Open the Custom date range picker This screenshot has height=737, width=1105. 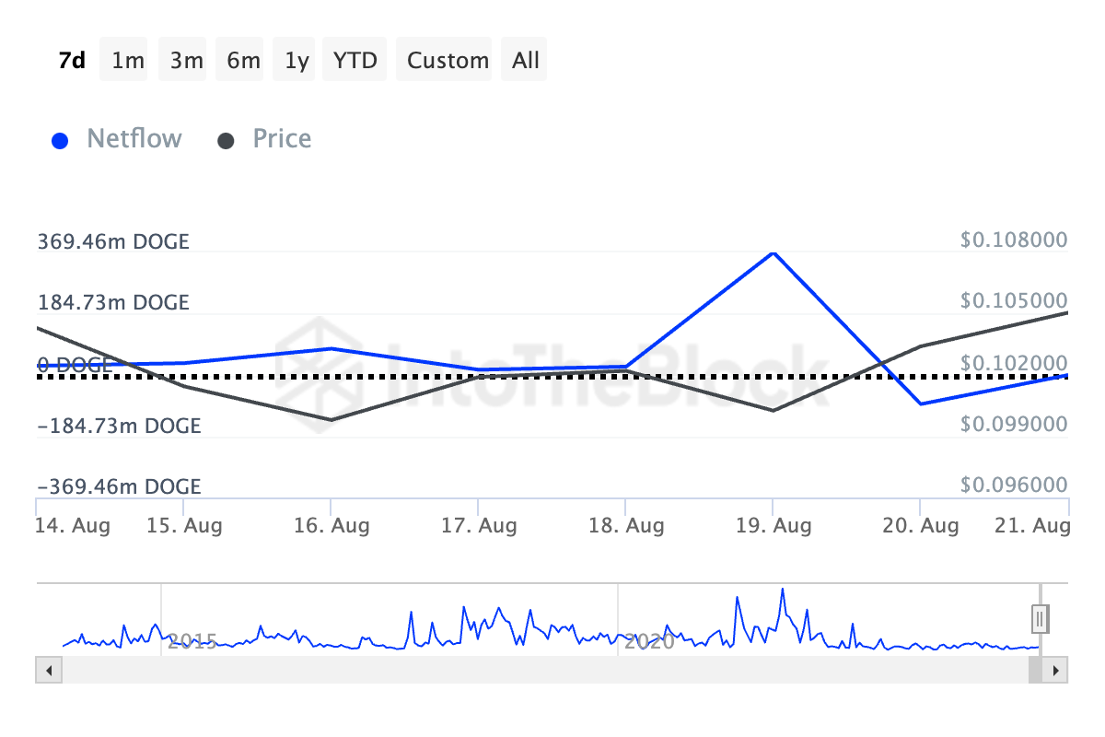(448, 61)
